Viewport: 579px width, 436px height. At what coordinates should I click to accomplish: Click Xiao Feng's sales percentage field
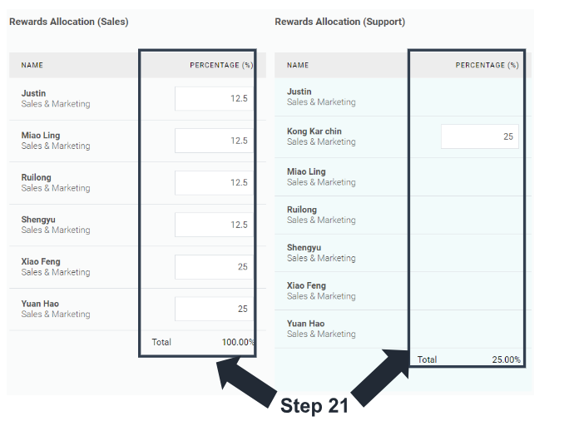pyautogui.click(x=214, y=266)
